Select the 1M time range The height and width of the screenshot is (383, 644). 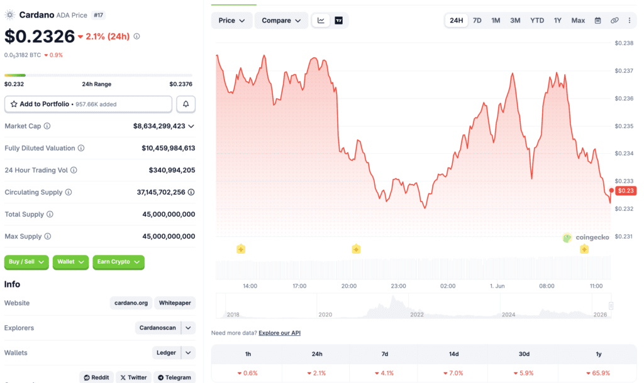pyautogui.click(x=496, y=21)
